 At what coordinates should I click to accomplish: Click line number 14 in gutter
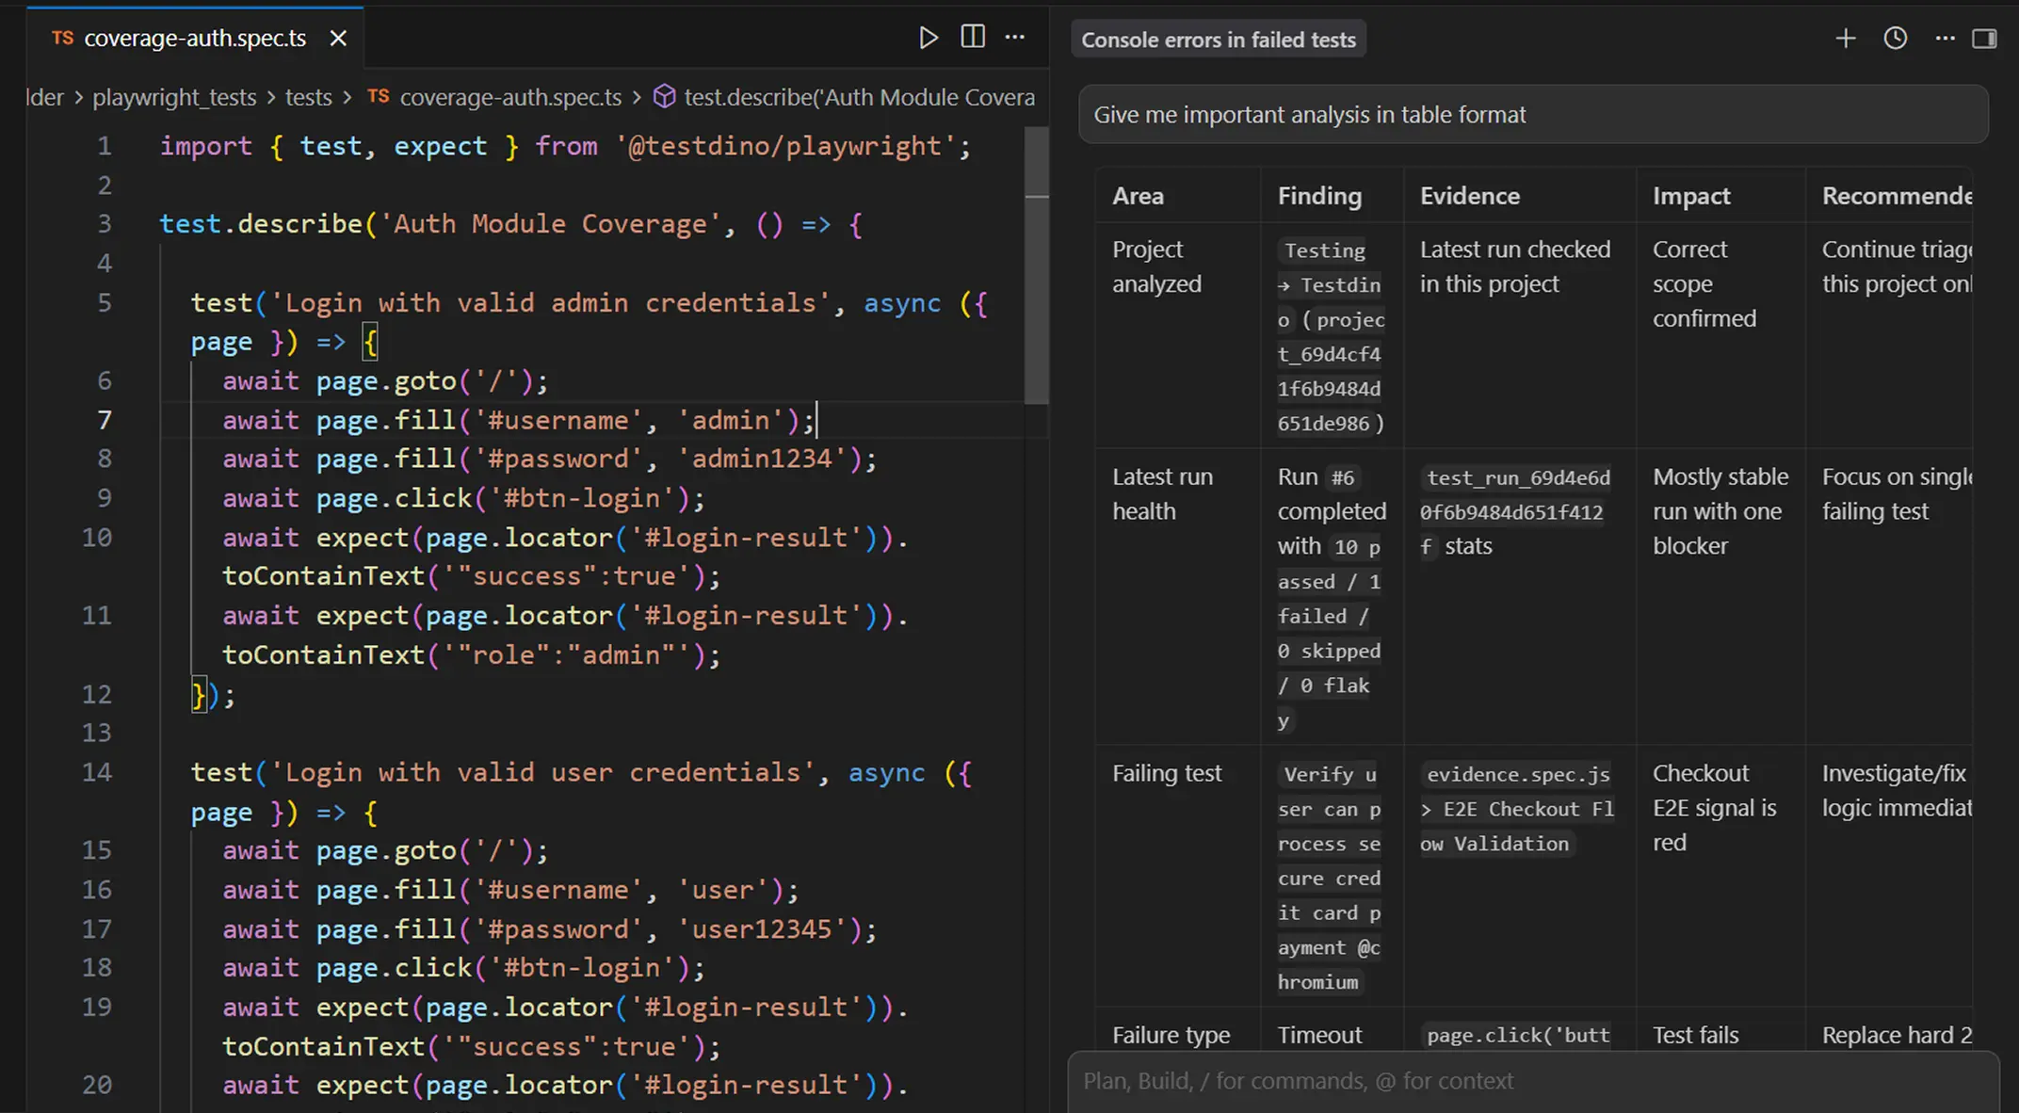click(97, 772)
